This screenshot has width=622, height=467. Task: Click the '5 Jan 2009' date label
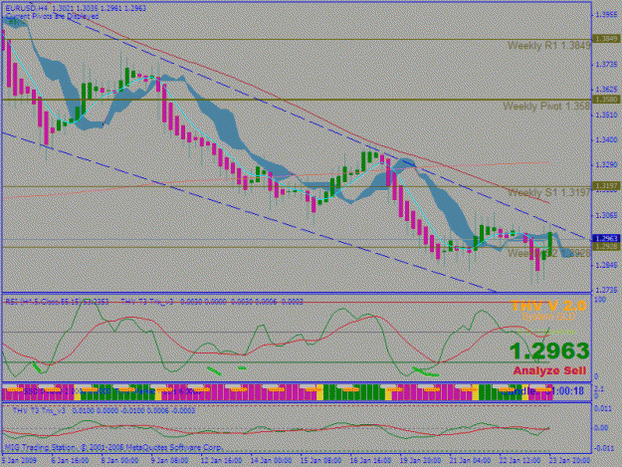[x=19, y=461]
